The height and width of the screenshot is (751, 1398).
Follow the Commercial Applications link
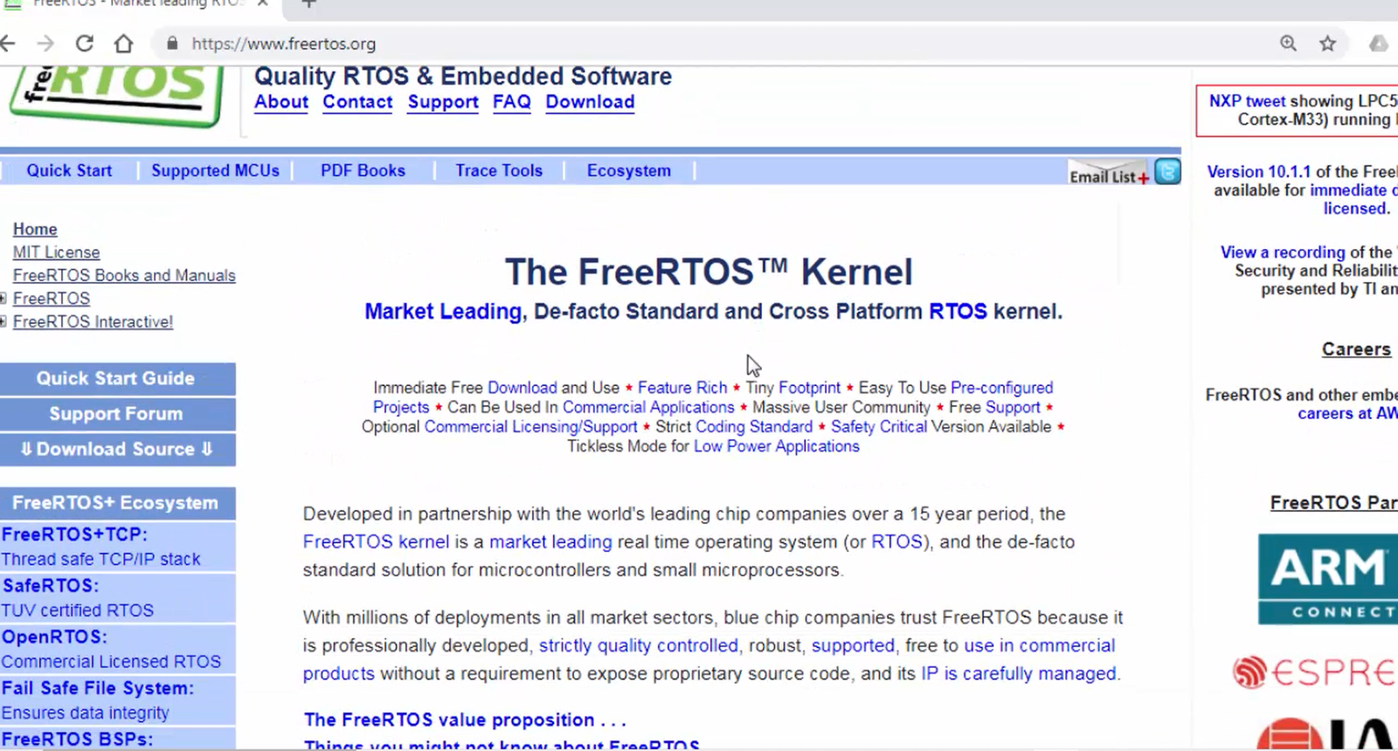648,408
